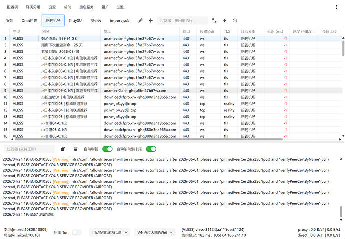Image resolution: width=345 pixels, height=239 pixels.
Task: Click the log panel scroll-down arrow
Action: click(x=341, y=220)
